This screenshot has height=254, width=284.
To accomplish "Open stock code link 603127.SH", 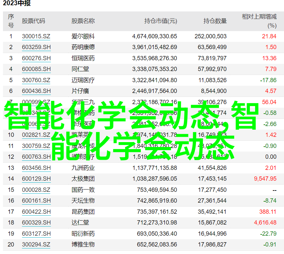I will (x=36, y=234).
